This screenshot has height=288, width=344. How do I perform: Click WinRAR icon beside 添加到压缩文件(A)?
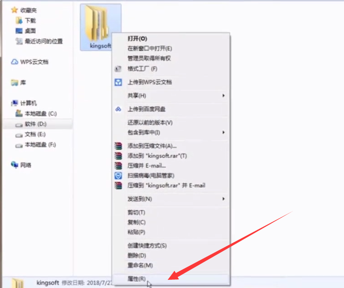click(118, 146)
